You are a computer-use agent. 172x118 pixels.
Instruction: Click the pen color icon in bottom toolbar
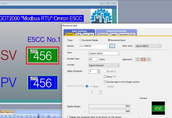point(54,116)
